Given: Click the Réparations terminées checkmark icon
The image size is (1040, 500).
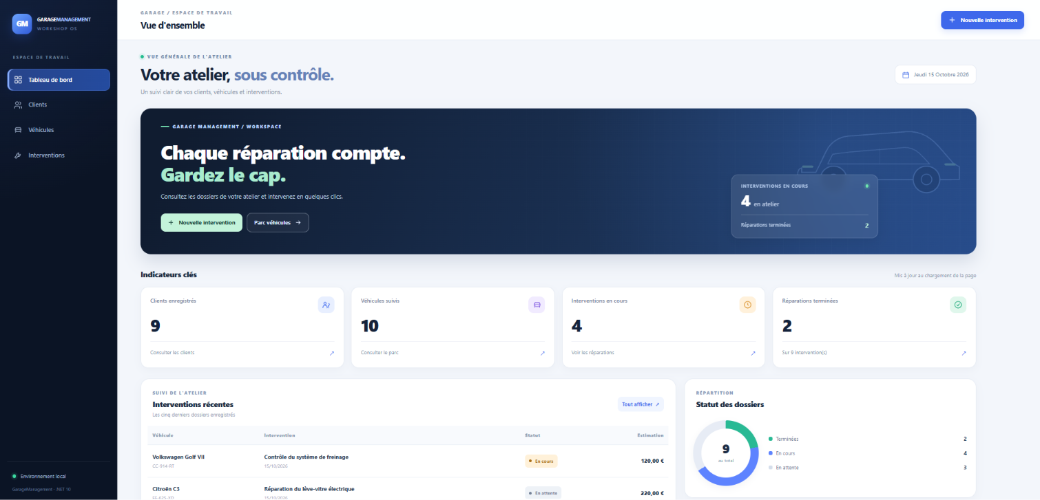Looking at the screenshot, I should (x=958, y=305).
